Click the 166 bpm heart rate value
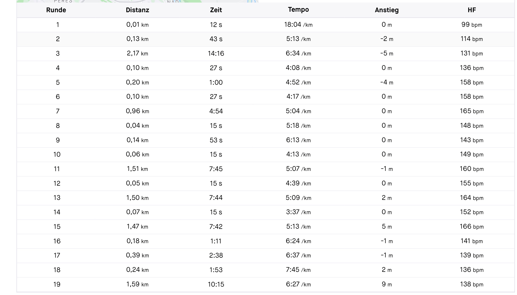Viewport: 517px width, 295px height. click(x=472, y=227)
